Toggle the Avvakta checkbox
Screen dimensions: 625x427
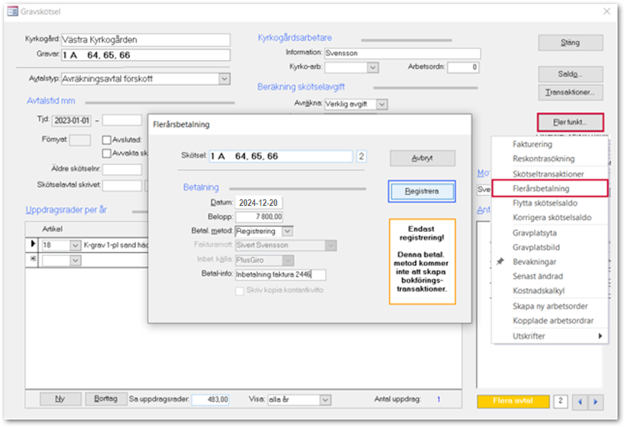tap(107, 153)
